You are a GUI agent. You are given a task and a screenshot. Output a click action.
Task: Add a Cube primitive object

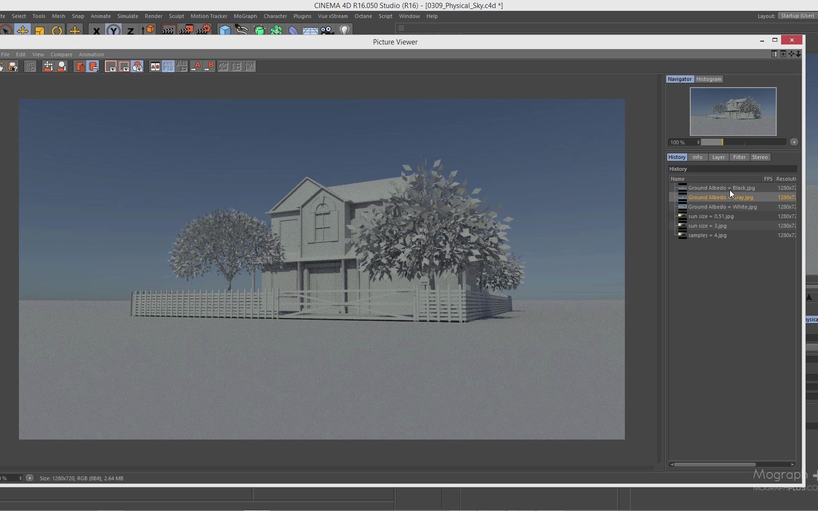coord(225,30)
